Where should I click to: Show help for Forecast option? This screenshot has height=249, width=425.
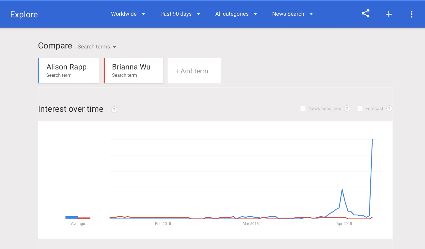coord(389,108)
